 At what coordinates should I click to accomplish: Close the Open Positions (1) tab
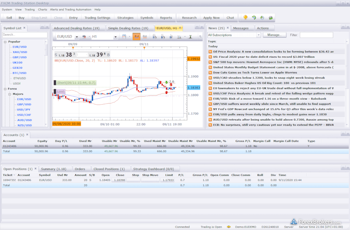click(x=35, y=169)
